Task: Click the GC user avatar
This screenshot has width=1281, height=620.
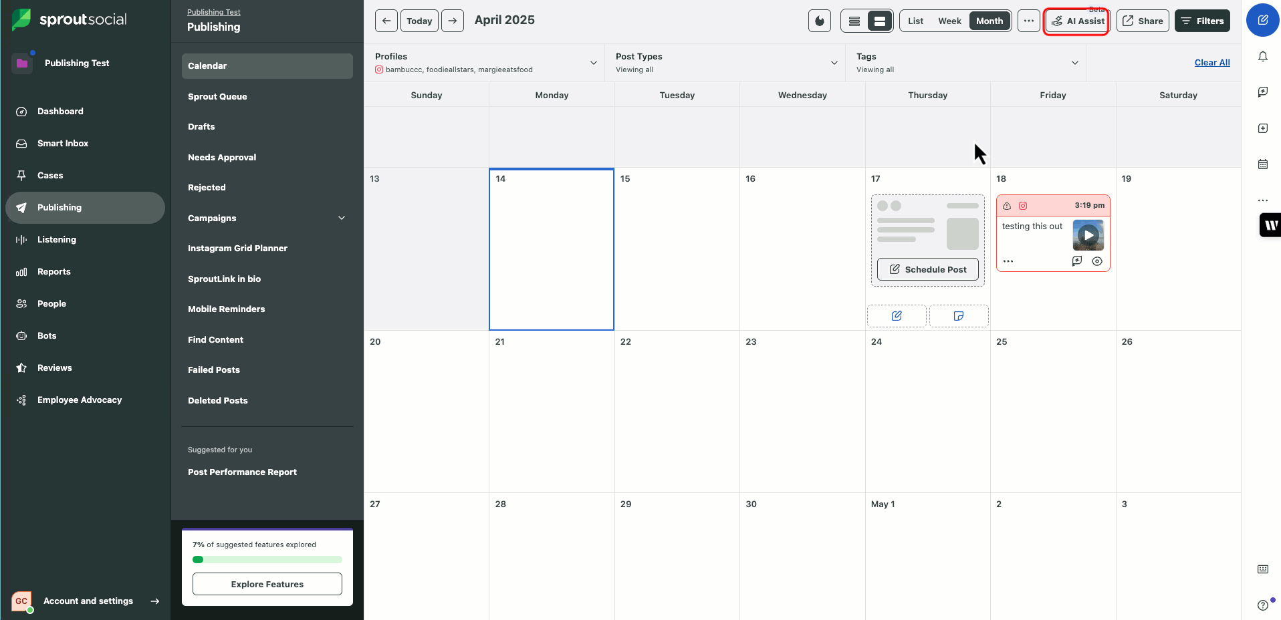Action: [x=21, y=601]
